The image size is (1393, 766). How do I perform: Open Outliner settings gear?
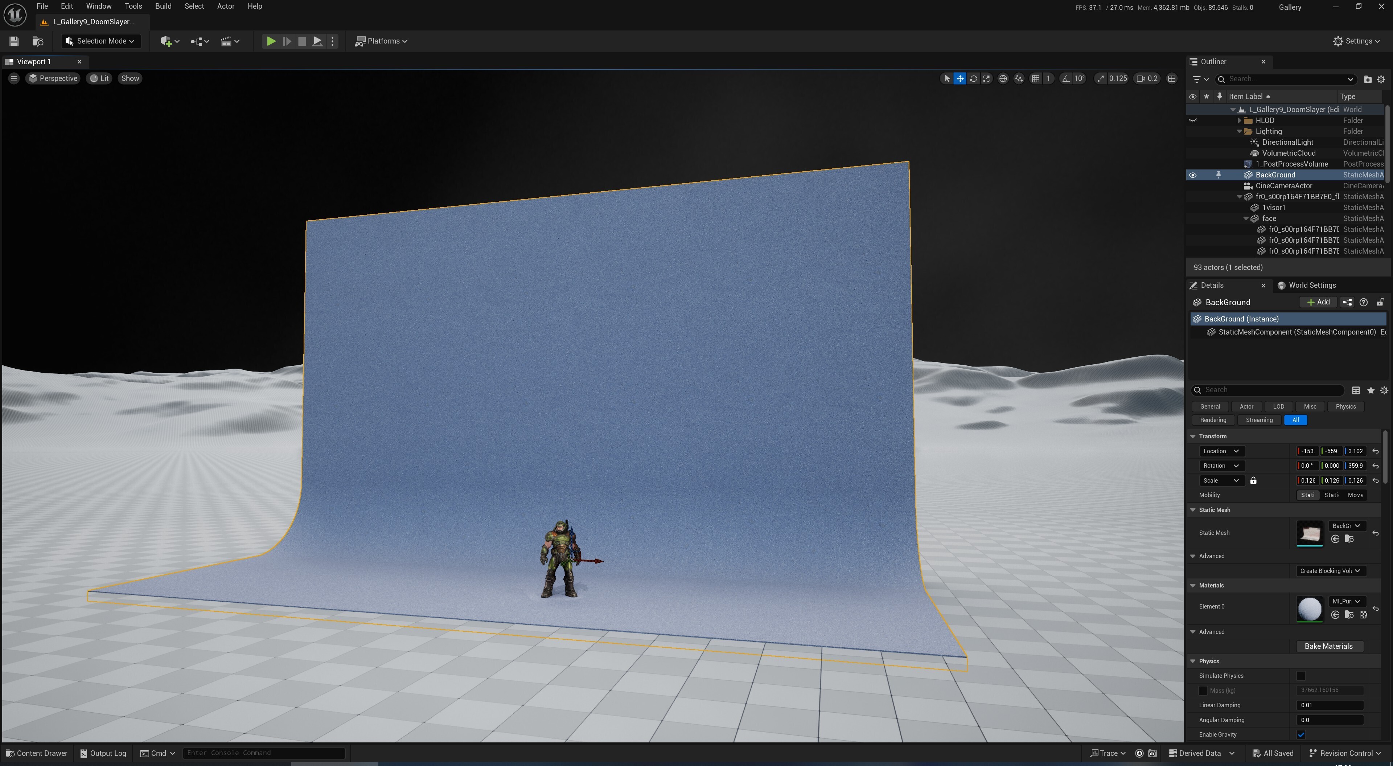pos(1381,79)
